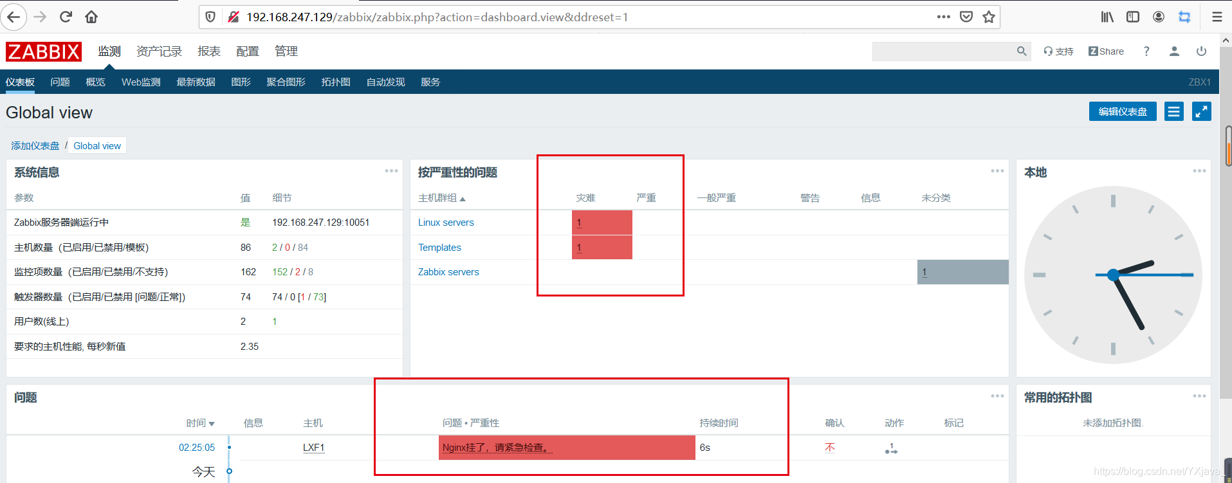
Task: Follow the 添加仪表盘 breadcrumb link
Action: point(35,146)
